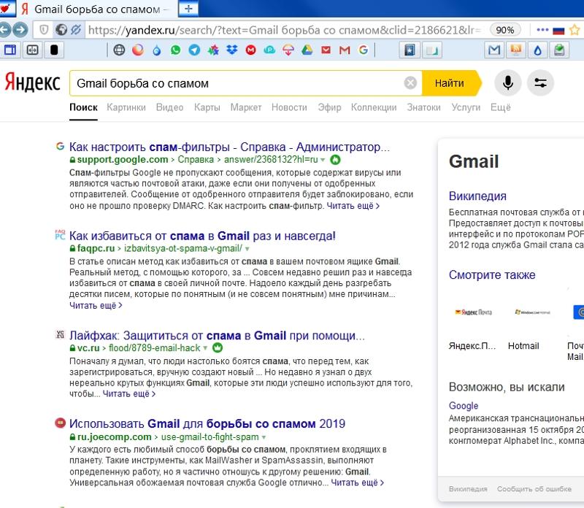This screenshot has height=508, width=584.
Task: Open 'Читать ещё' under the faqpc.ru result
Action: tap(96, 305)
